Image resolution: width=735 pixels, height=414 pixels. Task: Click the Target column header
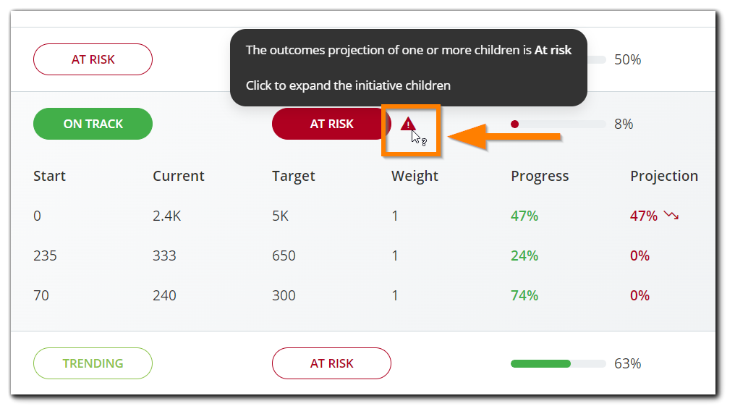[x=294, y=176]
